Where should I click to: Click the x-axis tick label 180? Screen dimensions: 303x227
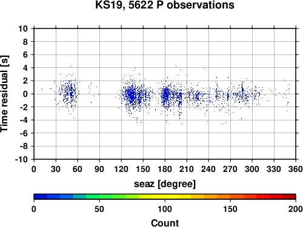tap(165, 169)
